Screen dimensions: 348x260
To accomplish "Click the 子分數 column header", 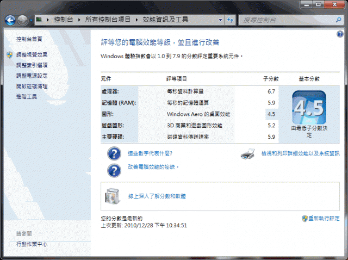I will coord(271,79).
